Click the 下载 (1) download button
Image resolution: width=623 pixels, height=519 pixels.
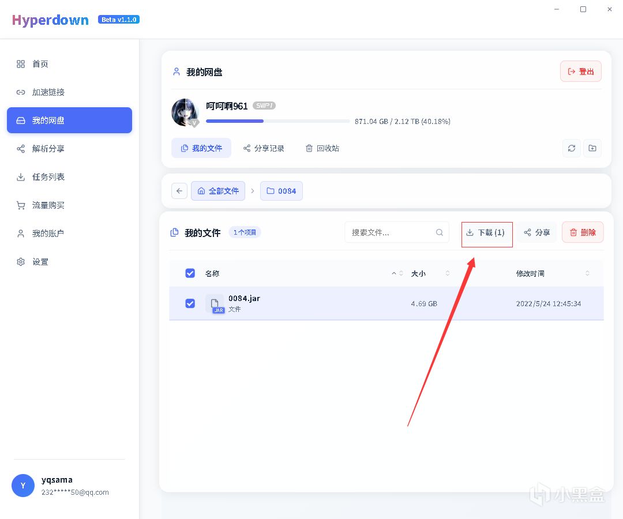[487, 234]
